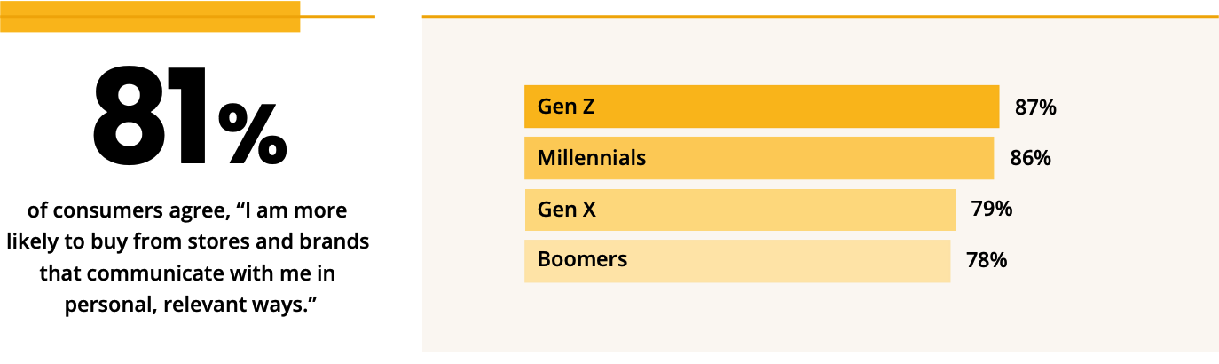Click the "likely to buy from stores" line
The image size is (1219, 364).
[x=187, y=242]
